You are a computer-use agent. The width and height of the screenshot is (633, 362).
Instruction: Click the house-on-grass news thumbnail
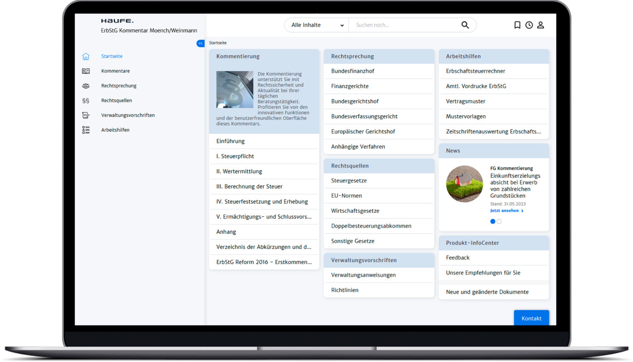pos(464,184)
